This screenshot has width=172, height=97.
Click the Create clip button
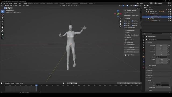coord(131,47)
